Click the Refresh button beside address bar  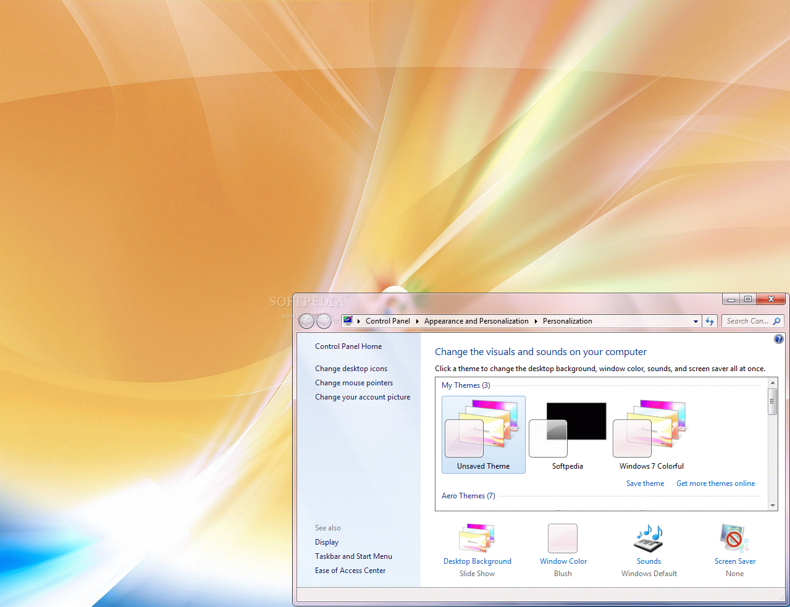710,321
